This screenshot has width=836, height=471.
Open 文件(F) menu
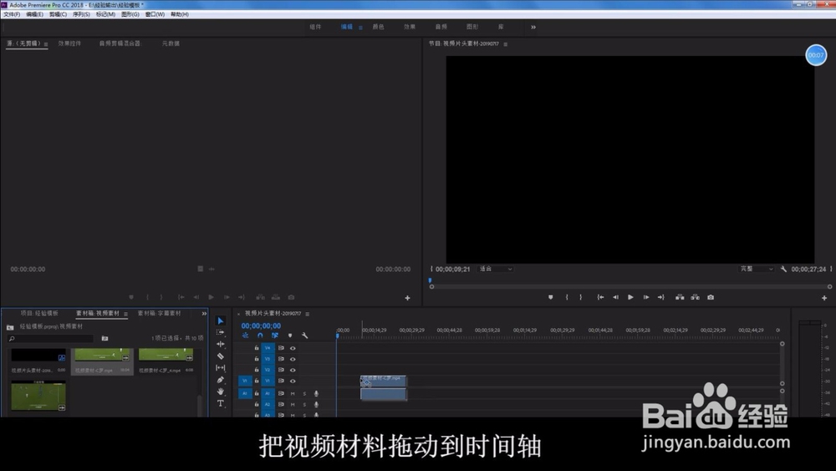12,14
